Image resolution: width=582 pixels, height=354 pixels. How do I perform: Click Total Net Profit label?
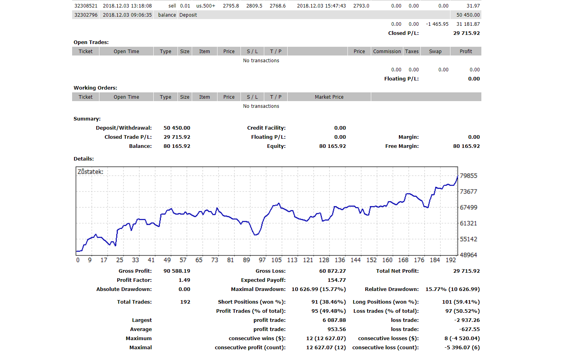tap(397, 271)
